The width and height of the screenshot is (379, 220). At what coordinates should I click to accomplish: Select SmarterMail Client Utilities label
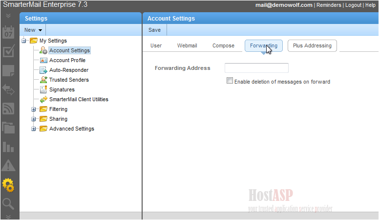79,99
